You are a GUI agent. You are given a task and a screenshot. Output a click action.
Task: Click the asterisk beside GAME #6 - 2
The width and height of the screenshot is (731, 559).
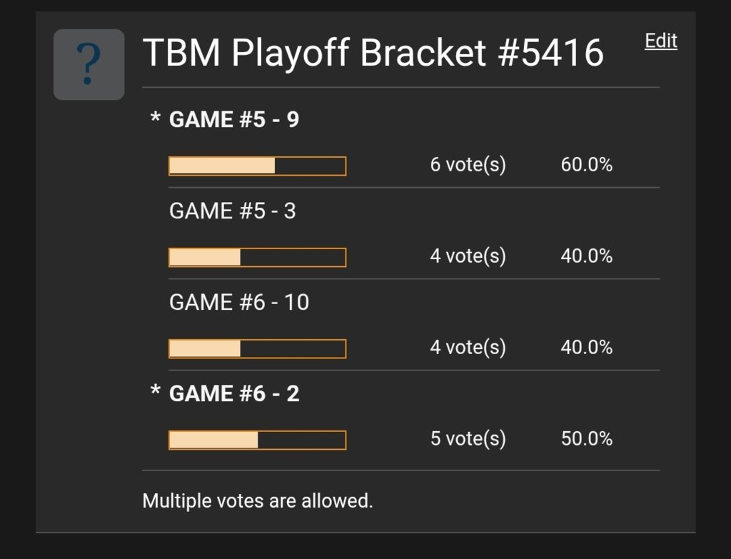155,391
